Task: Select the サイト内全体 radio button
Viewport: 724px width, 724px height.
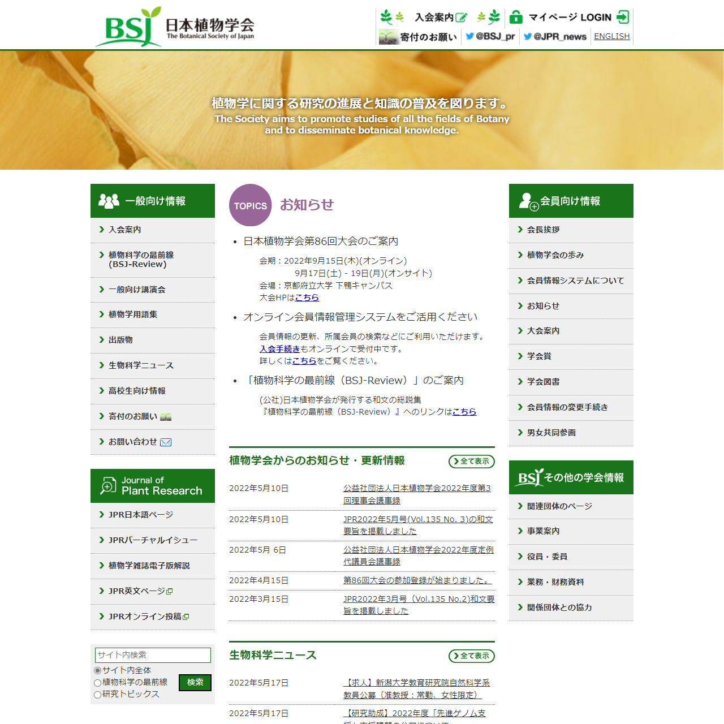Action: tap(98, 670)
